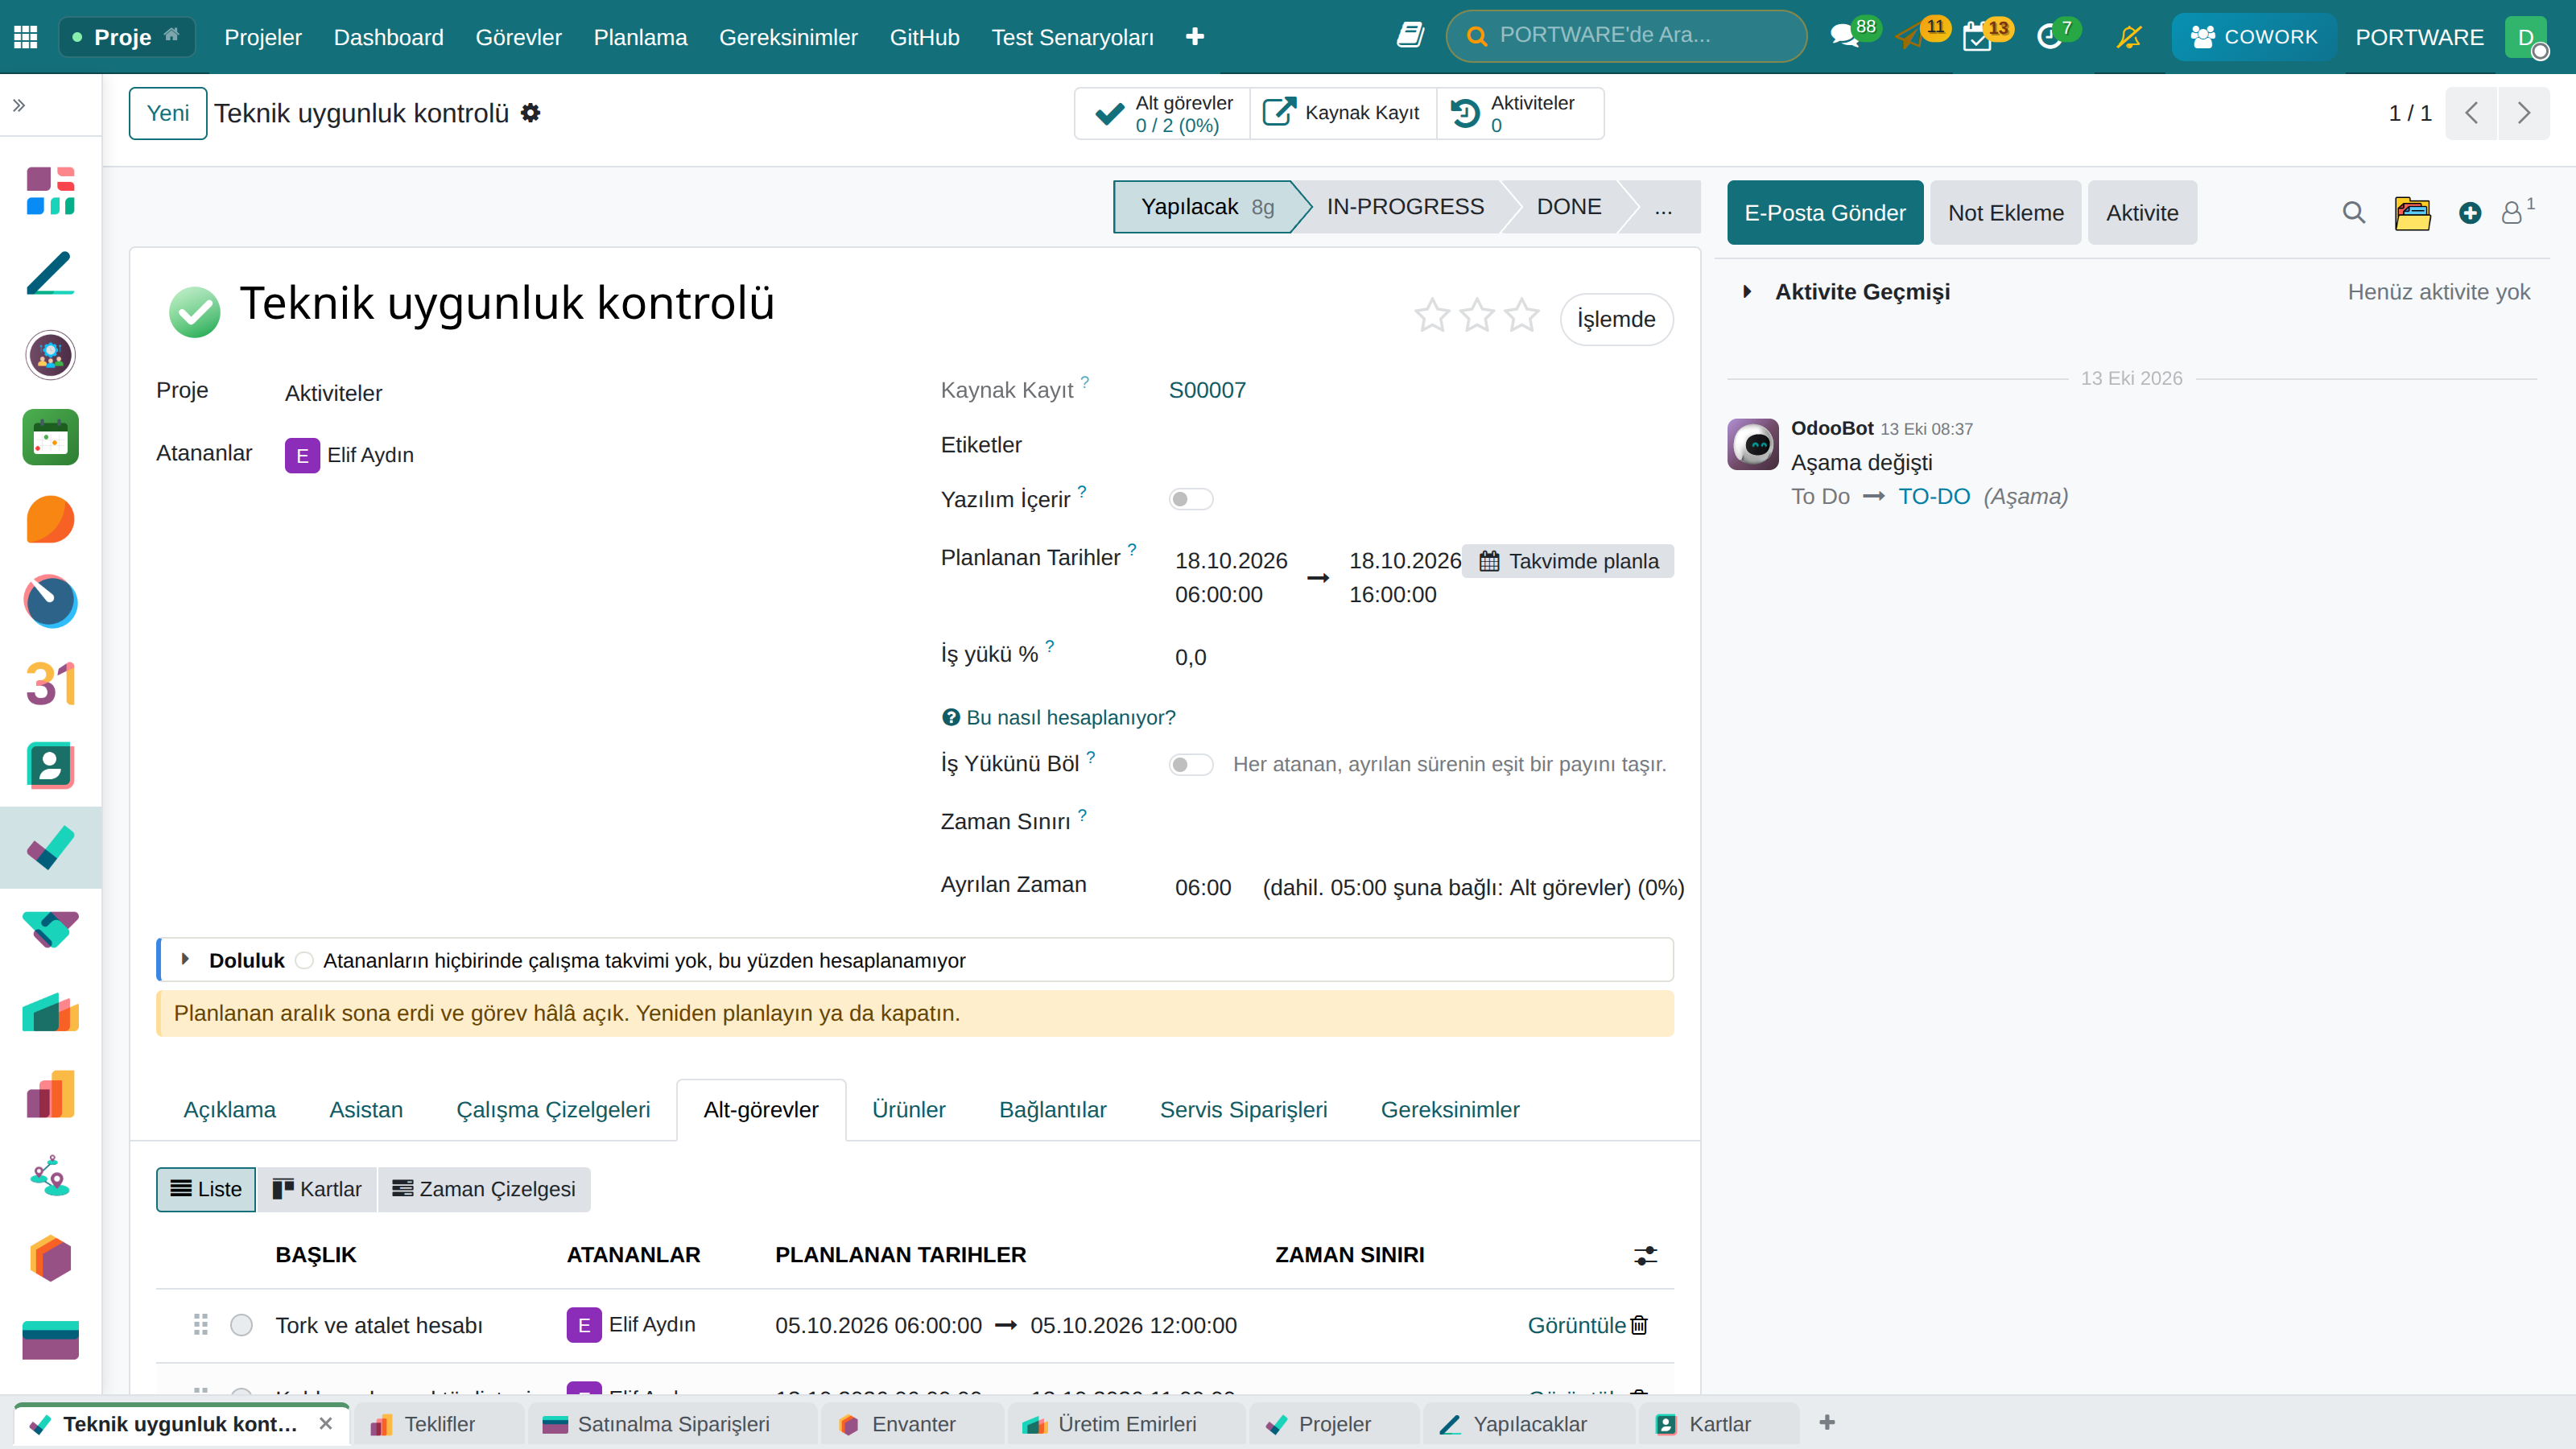Open chat messages icon with badge 88
The width and height of the screenshot is (2576, 1449).
pyautogui.click(x=1845, y=37)
